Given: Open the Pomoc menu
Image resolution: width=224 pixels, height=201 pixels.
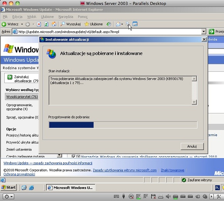Looking at the screenshot, I should [83, 17].
